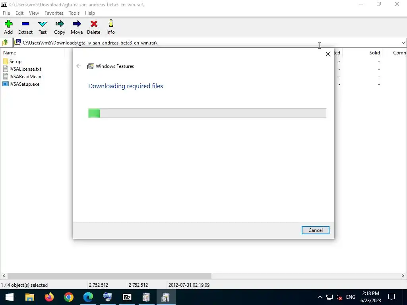Click the network status tray icon

(x=329, y=297)
